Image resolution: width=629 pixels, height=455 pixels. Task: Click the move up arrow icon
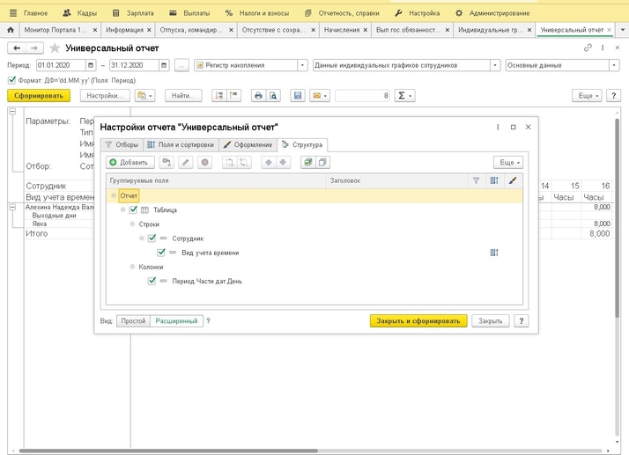268,163
